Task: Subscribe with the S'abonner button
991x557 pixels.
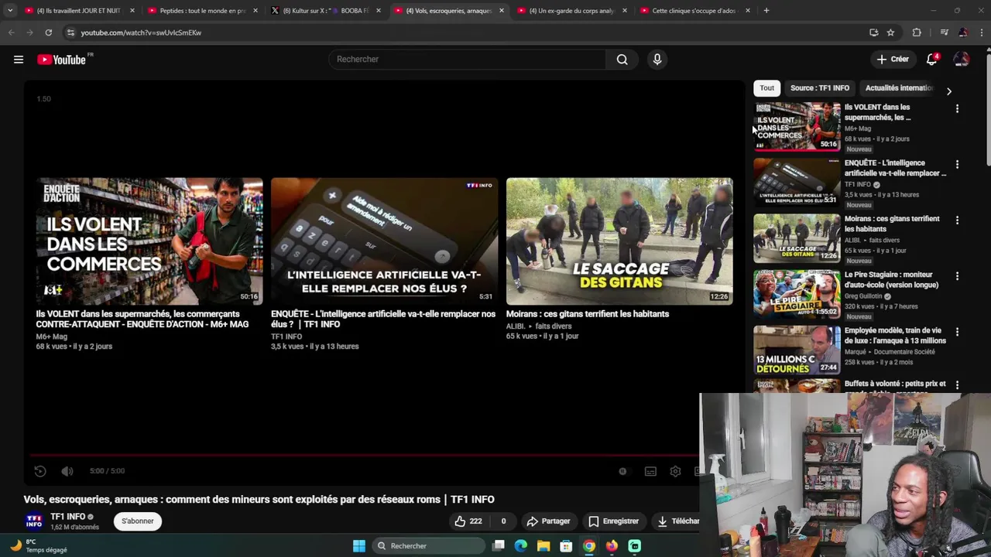Action: pos(138,521)
